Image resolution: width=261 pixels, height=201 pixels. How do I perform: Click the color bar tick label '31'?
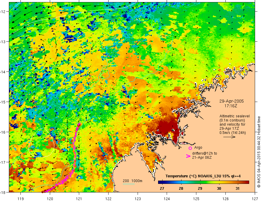pos(238,188)
